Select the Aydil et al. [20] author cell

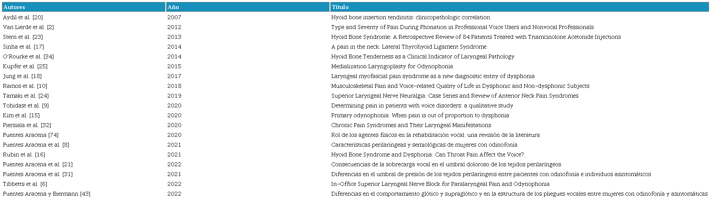pyautogui.click(x=23, y=17)
